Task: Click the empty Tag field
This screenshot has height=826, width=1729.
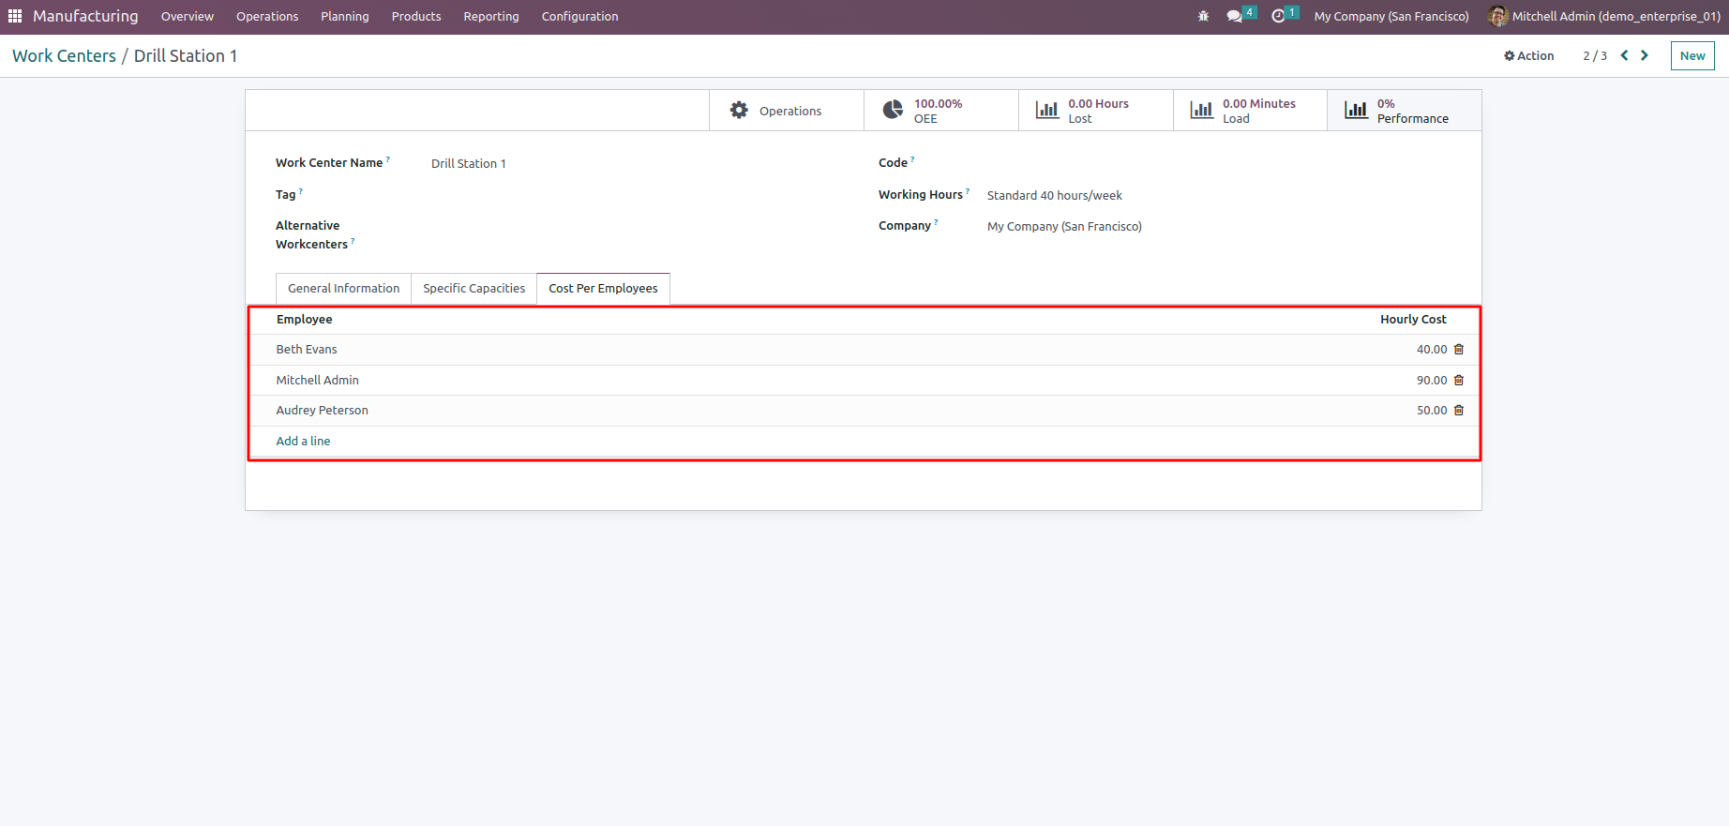Action: coord(638,194)
